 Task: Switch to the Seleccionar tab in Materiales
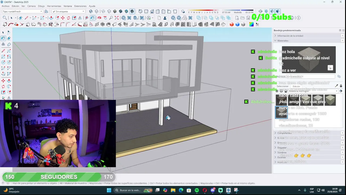282,86
